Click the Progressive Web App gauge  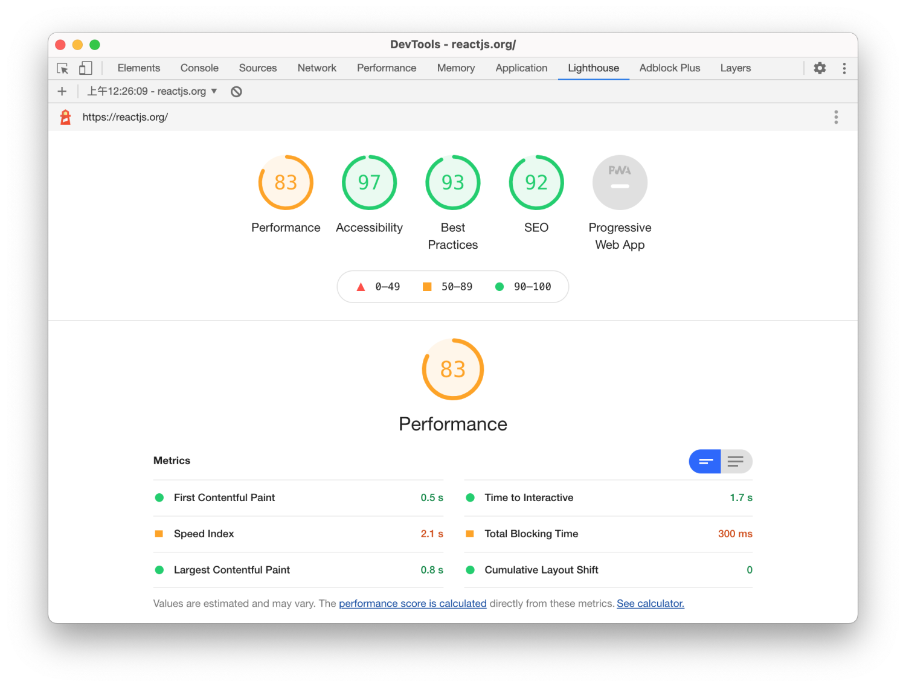tap(620, 182)
